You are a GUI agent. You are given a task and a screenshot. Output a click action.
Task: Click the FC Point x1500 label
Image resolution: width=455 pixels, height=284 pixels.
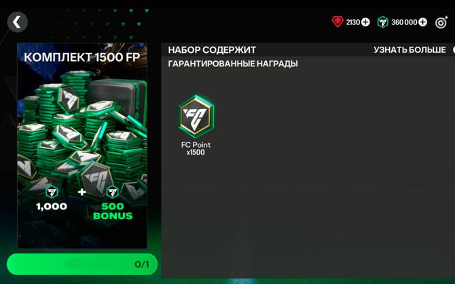pos(196,148)
